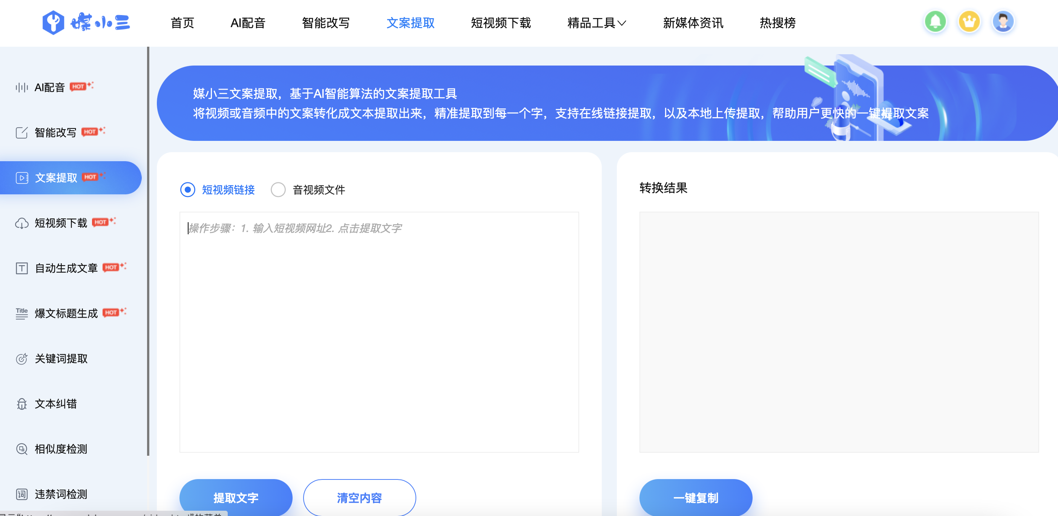Click the 智能改写 edit sidebar icon

click(22, 133)
